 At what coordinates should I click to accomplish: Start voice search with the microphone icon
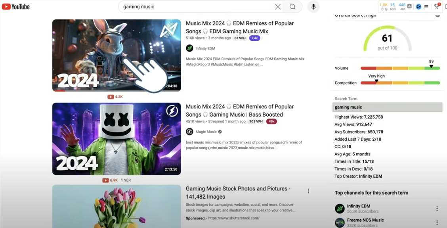[313, 7]
